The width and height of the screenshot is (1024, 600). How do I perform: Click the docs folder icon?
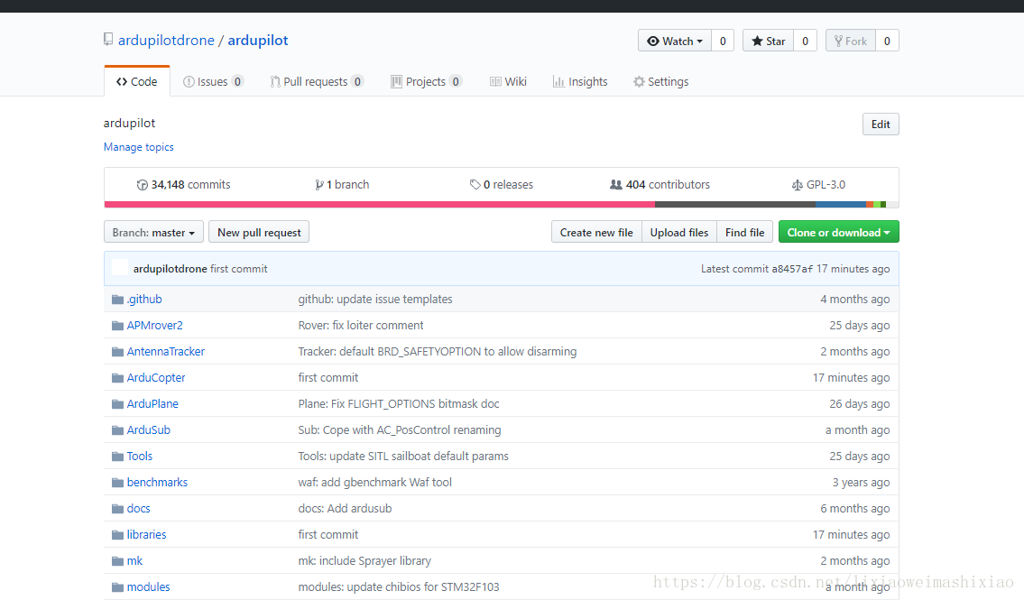(117, 508)
